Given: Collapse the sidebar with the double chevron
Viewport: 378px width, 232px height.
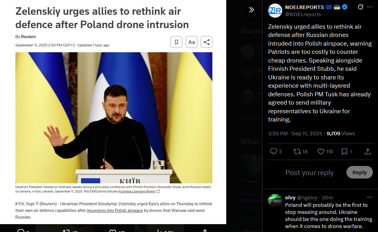Looking at the screenshot, I should [251, 9].
